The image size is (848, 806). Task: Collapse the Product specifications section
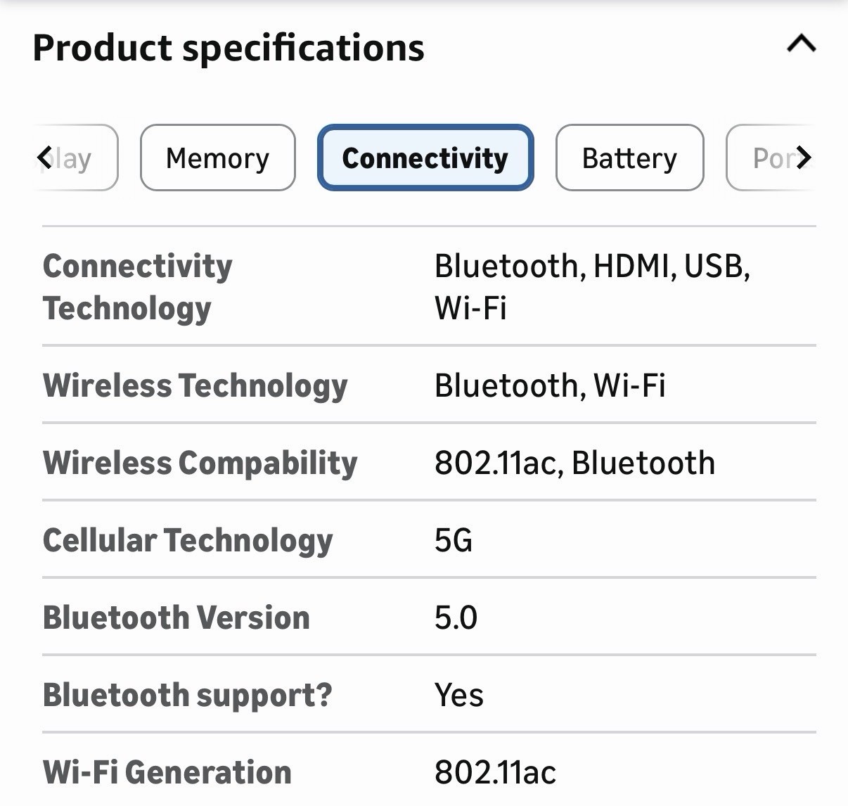[x=801, y=44]
